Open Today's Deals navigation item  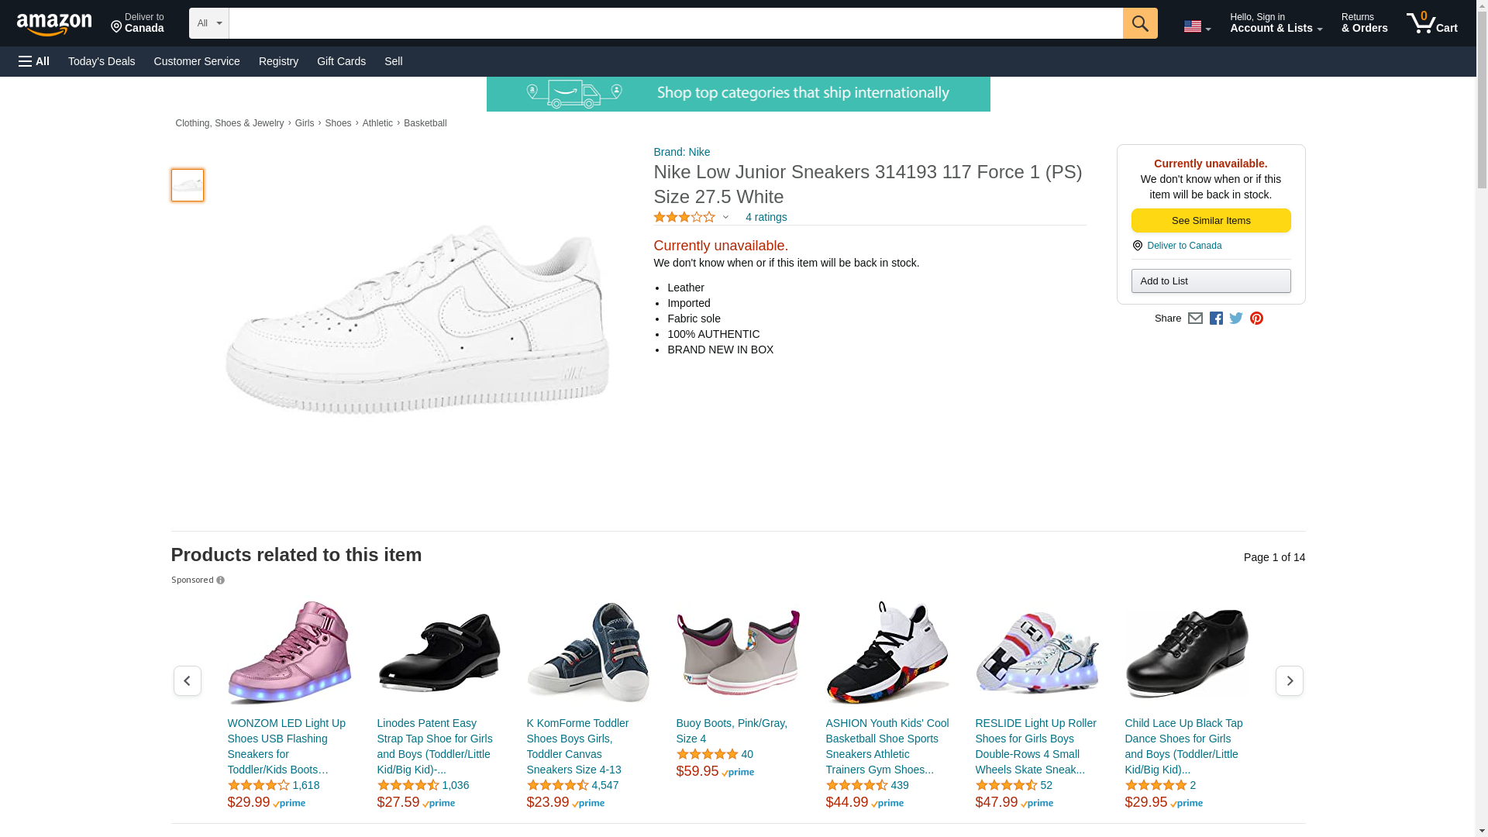coord(102,61)
